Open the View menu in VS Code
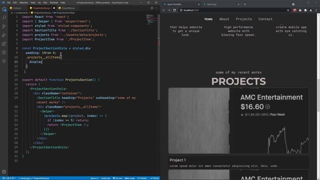320x180 pixels. click(x=33, y=2)
